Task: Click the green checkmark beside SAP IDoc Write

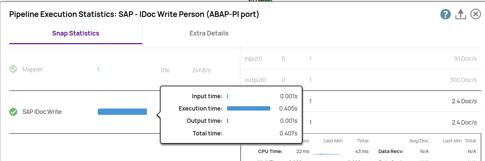Action: [13, 112]
